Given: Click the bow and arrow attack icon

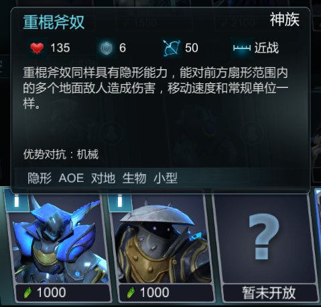Looking at the screenshot, I should (x=172, y=48).
